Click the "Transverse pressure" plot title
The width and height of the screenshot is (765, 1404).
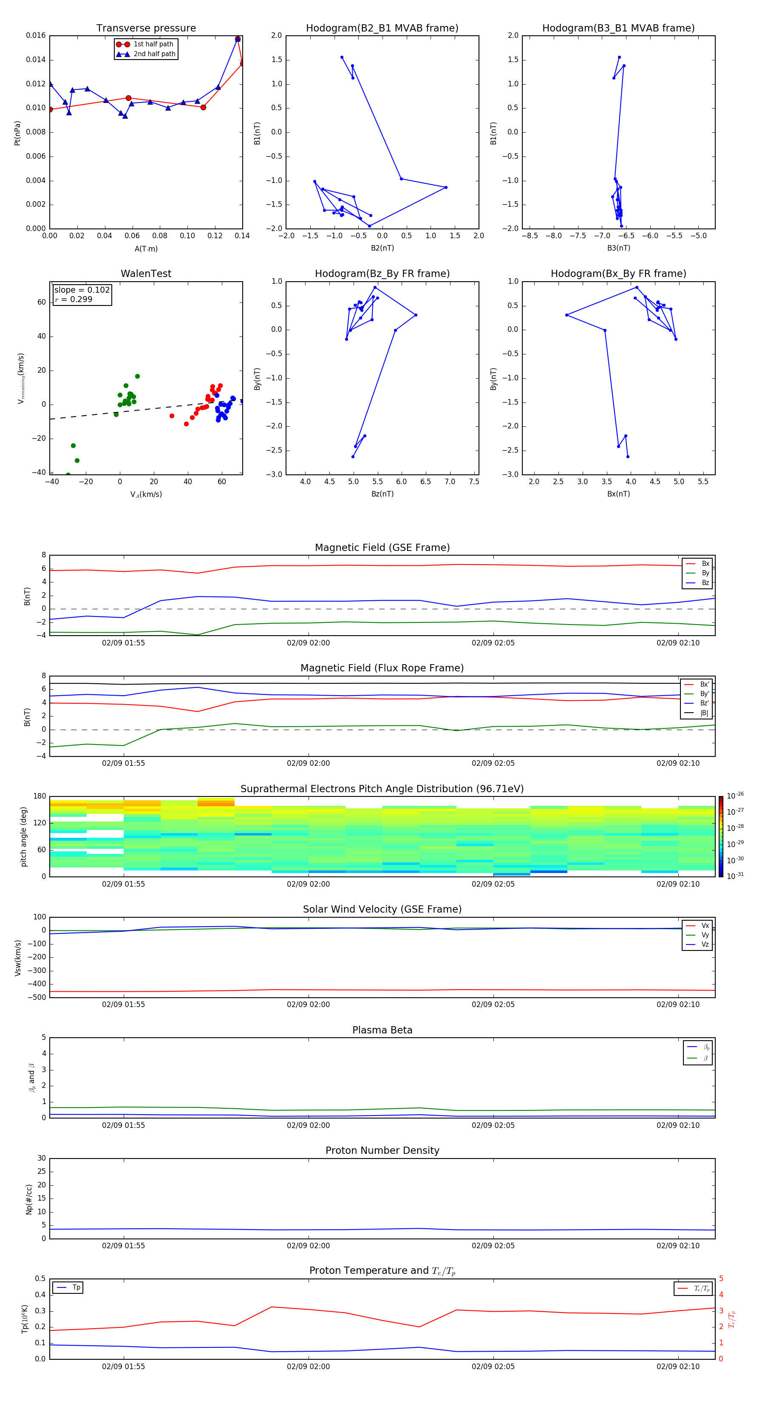point(146,29)
